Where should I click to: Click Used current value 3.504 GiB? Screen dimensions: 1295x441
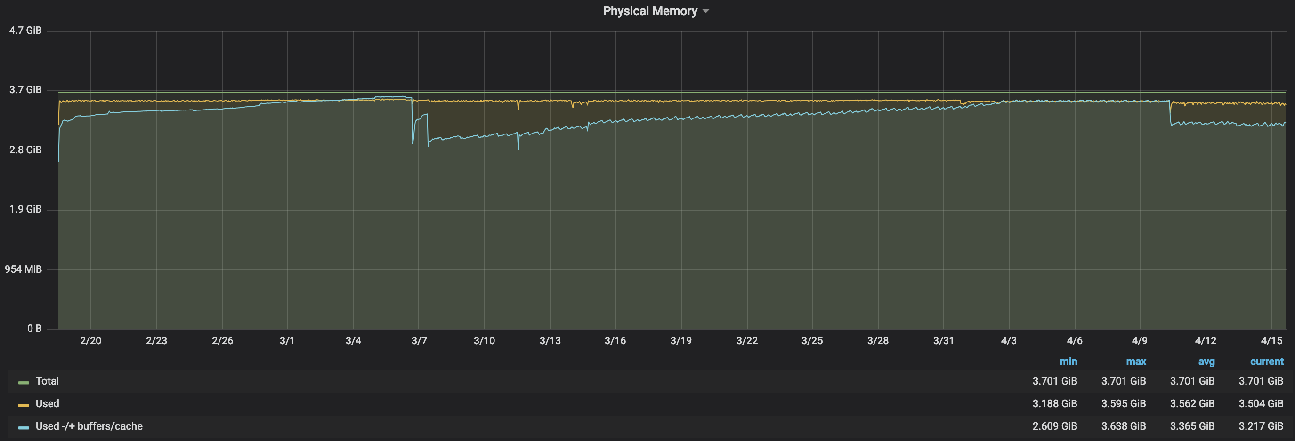1261,404
